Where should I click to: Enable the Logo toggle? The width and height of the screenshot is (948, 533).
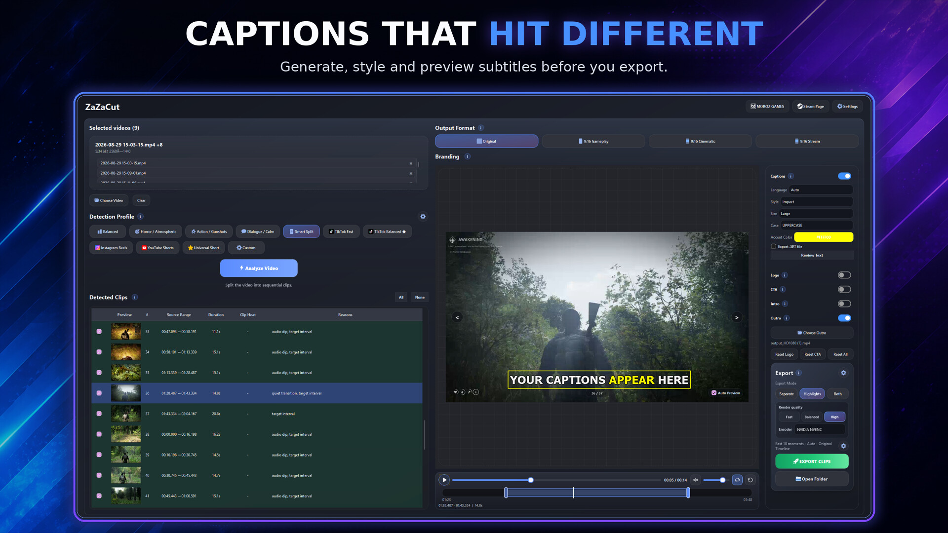click(x=844, y=275)
